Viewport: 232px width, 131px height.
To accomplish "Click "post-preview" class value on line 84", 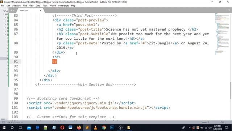I will pos(91,20).
